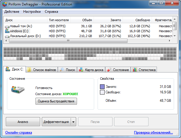Image resolution: width=181 pixels, height=138 pixels.
Task: Click the drive list scroll down arrow
Action: (175, 36)
